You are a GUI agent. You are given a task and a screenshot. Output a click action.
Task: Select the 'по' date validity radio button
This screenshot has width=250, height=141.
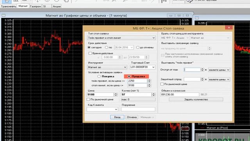(x=106, y=47)
